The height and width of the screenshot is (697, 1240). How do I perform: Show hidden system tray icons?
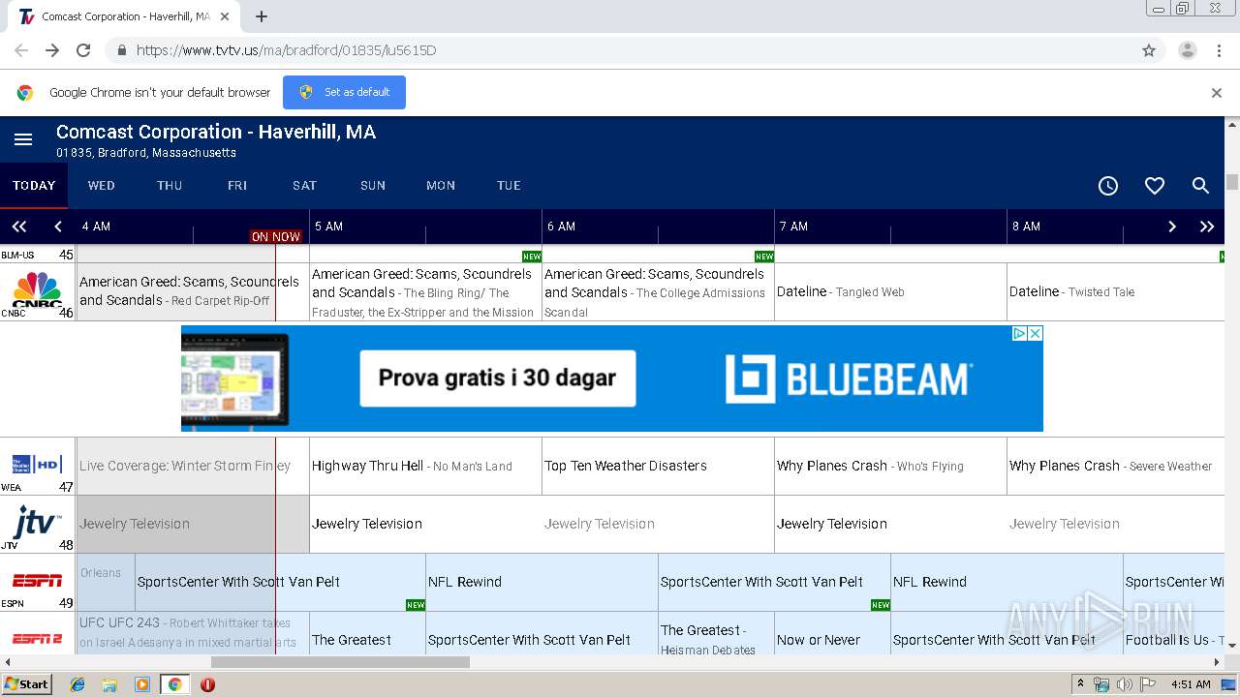point(1080,684)
